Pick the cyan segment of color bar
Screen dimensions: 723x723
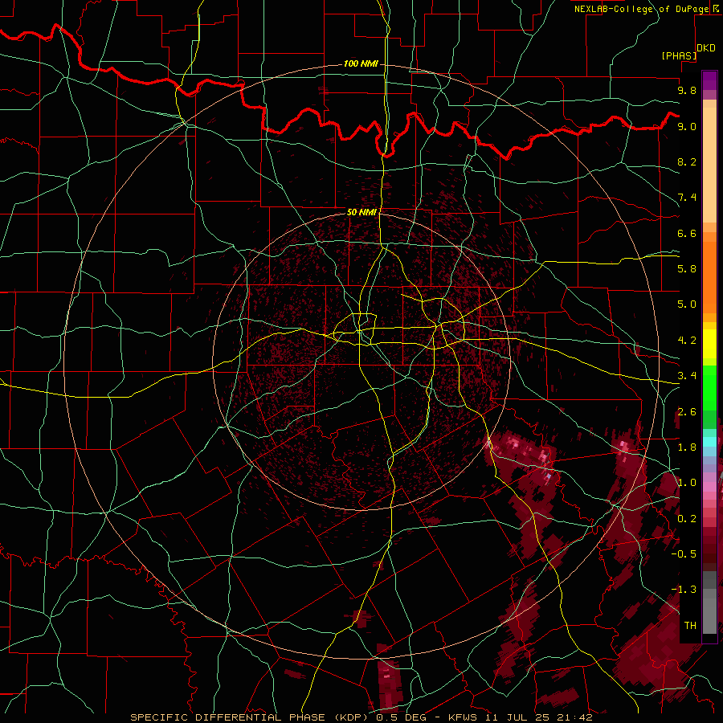pyautogui.click(x=709, y=442)
